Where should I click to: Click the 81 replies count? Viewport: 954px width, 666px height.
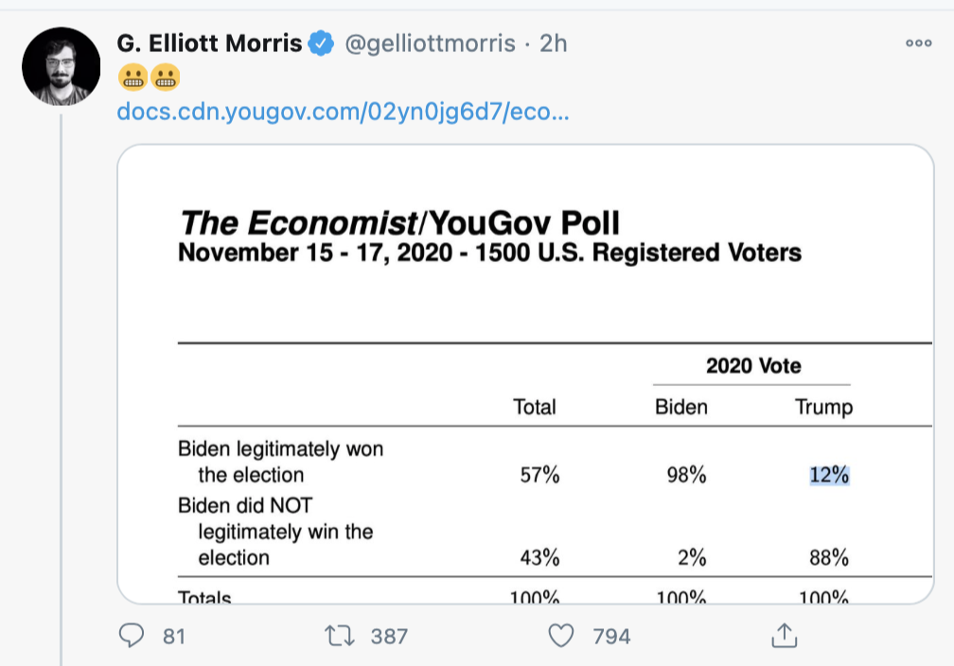[173, 637]
